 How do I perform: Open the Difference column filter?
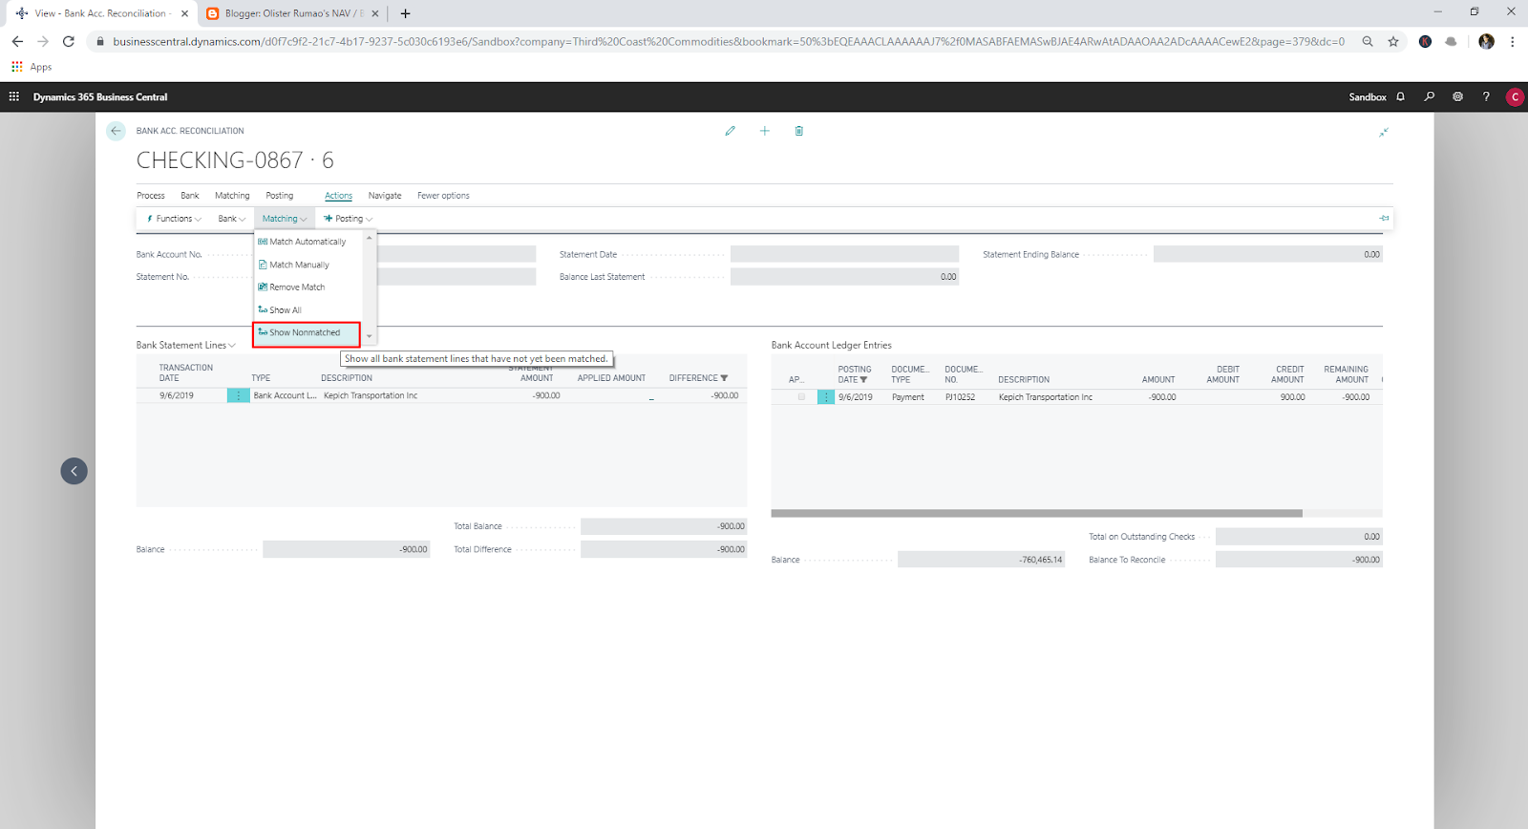(724, 378)
